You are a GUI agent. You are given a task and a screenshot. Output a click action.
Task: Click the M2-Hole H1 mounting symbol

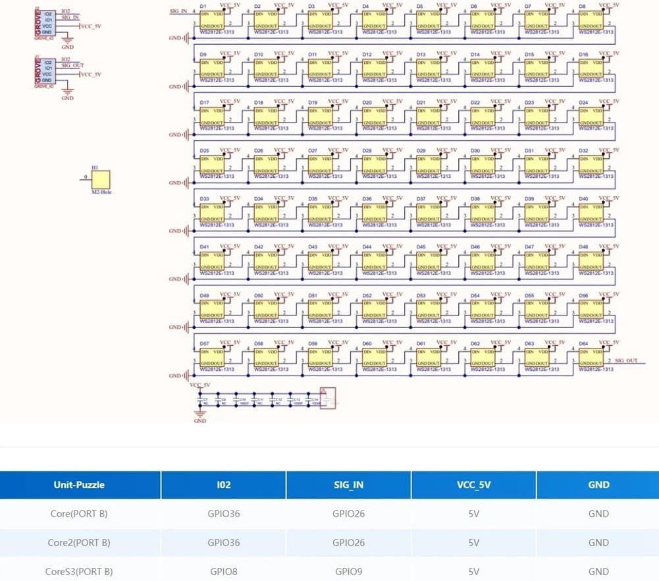point(101,179)
